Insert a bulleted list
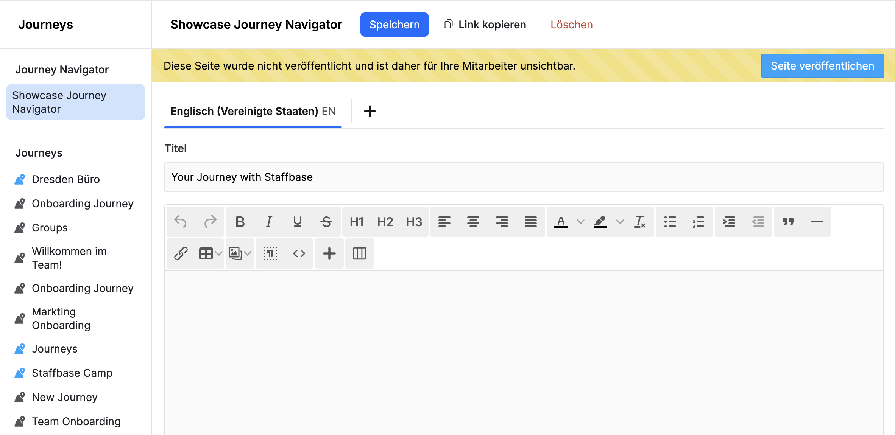This screenshot has width=895, height=435. tap(670, 222)
